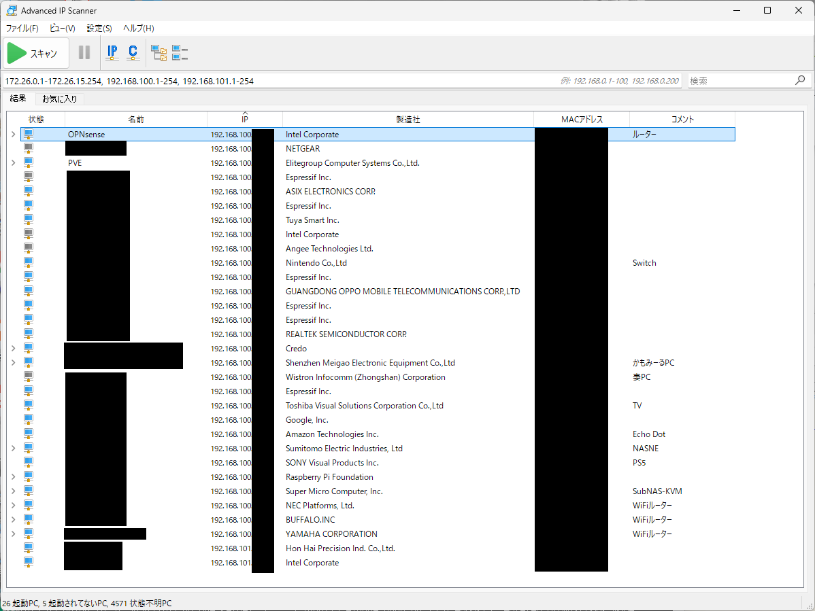Click the class C subnet icon

[133, 52]
